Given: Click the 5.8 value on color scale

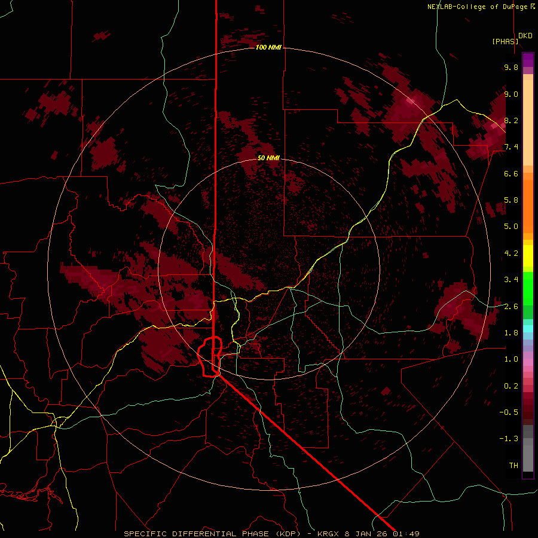Looking at the screenshot, I should (511, 200).
